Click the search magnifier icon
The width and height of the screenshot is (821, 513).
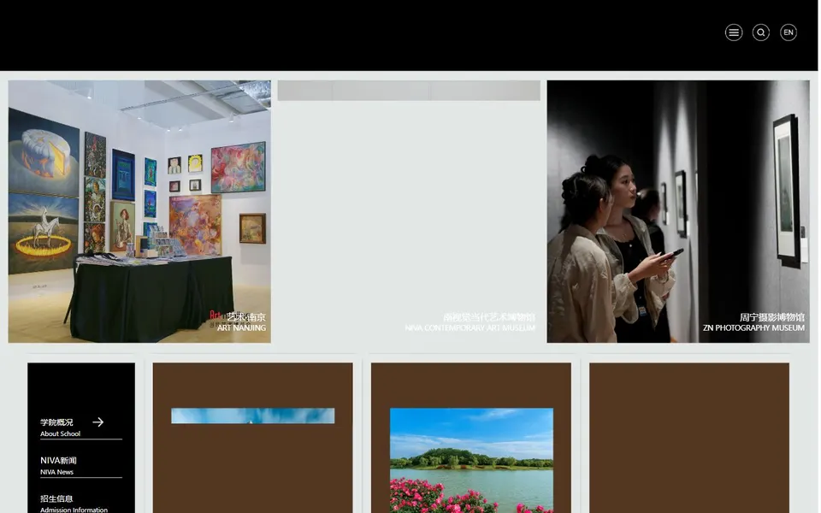click(761, 32)
